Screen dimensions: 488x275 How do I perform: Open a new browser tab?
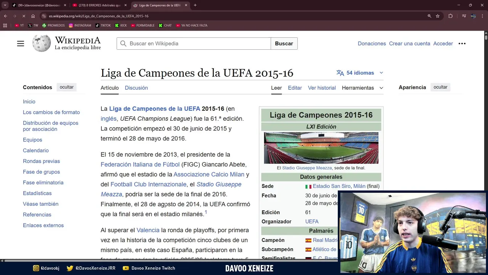(195, 5)
